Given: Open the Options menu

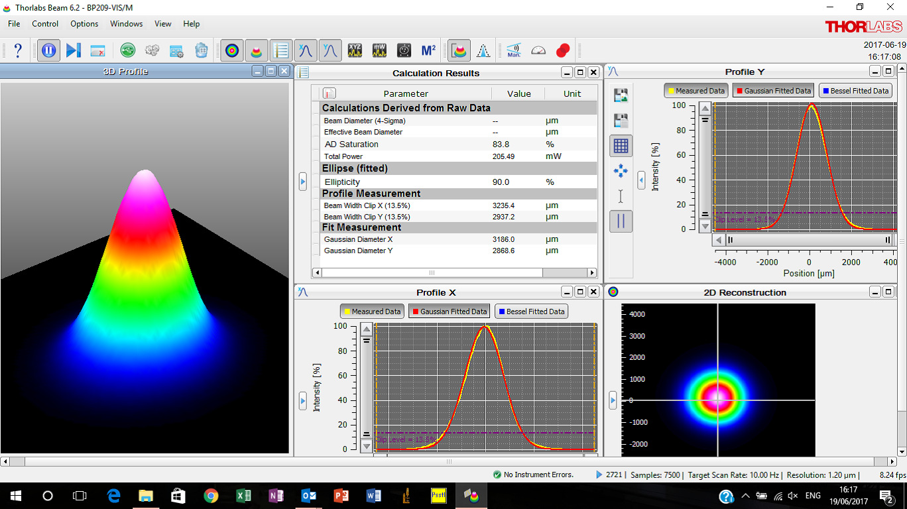Looking at the screenshot, I should click(x=84, y=24).
